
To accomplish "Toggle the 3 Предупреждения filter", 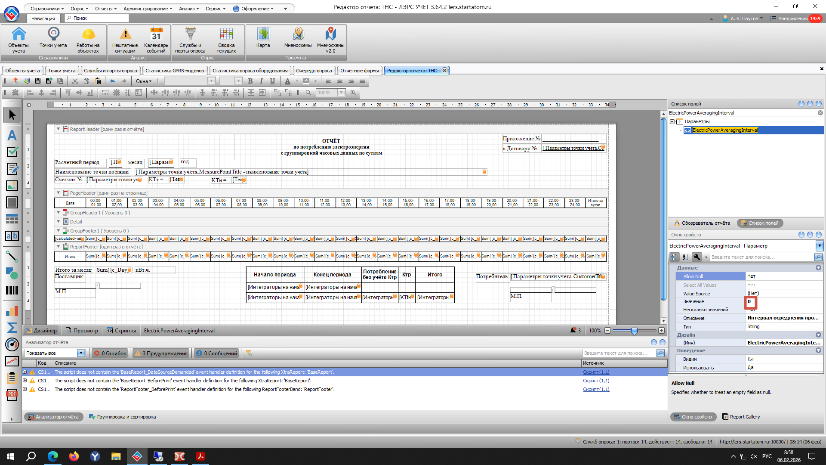I will (162, 353).
